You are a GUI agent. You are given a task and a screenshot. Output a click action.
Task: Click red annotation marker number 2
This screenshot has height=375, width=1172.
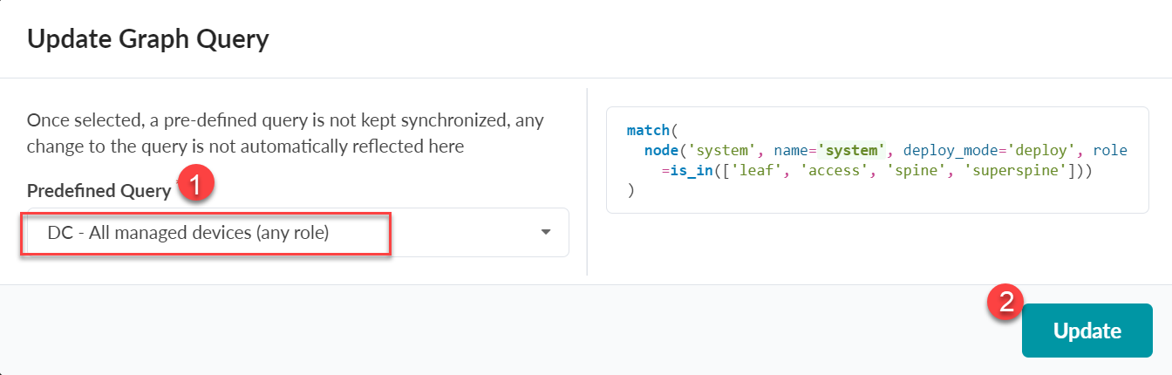click(x=1005, y=303)
